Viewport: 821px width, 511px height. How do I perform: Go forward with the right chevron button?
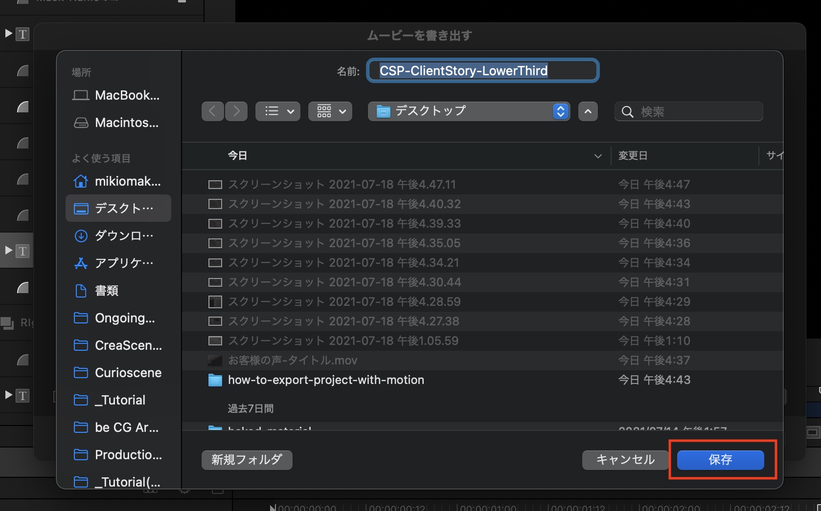click(236, 111)
